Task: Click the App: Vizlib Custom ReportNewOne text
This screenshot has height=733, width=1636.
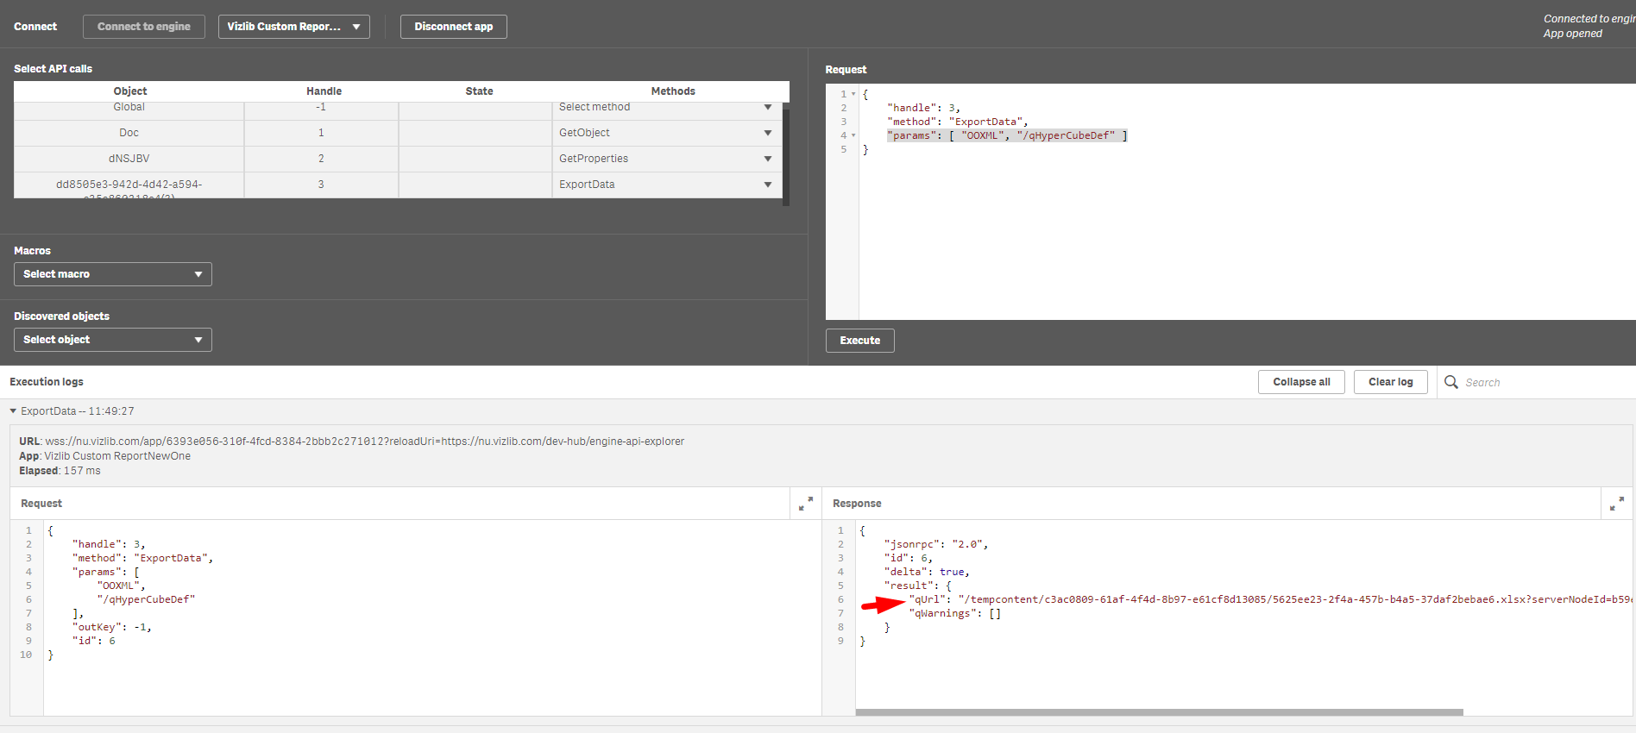Action: point(105,456)
